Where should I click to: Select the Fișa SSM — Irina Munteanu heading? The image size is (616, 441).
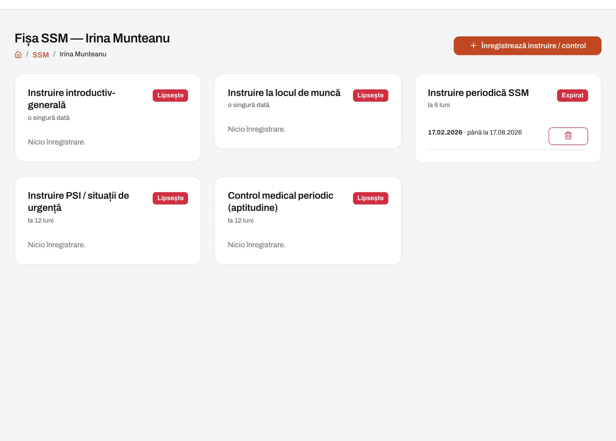click(92, 38)
